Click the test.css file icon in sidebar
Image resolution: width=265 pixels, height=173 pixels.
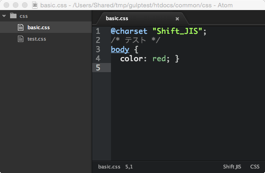pyautogui.click(x=21, y=39)
